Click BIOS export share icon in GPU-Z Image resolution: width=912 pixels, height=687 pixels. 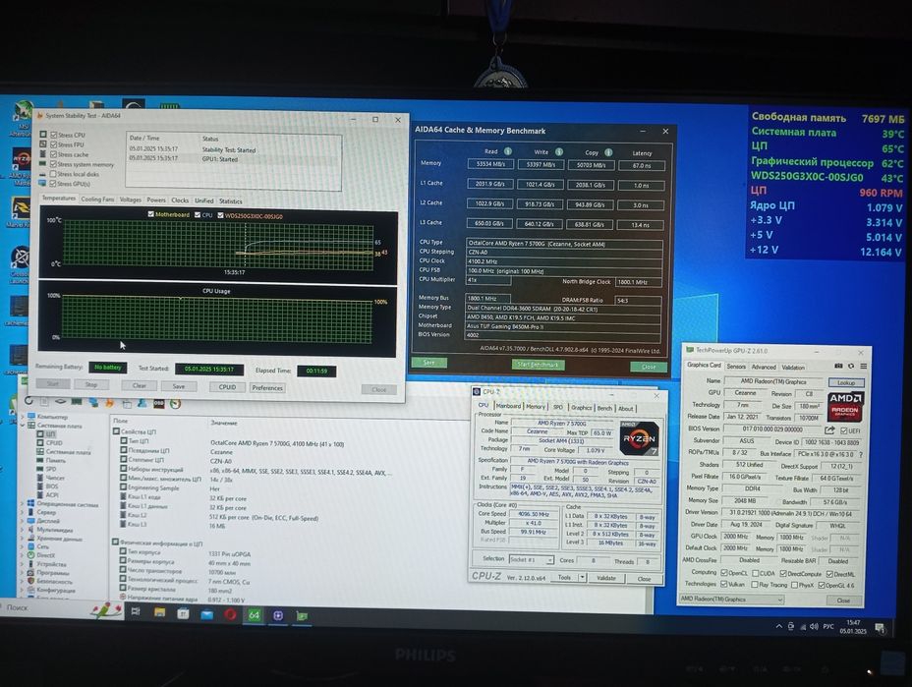[x=829, y=430]
